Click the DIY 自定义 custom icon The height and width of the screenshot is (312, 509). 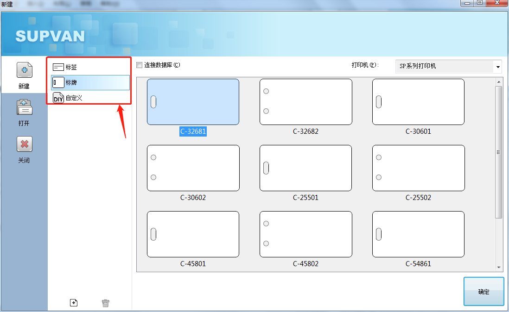coord(58,98)
